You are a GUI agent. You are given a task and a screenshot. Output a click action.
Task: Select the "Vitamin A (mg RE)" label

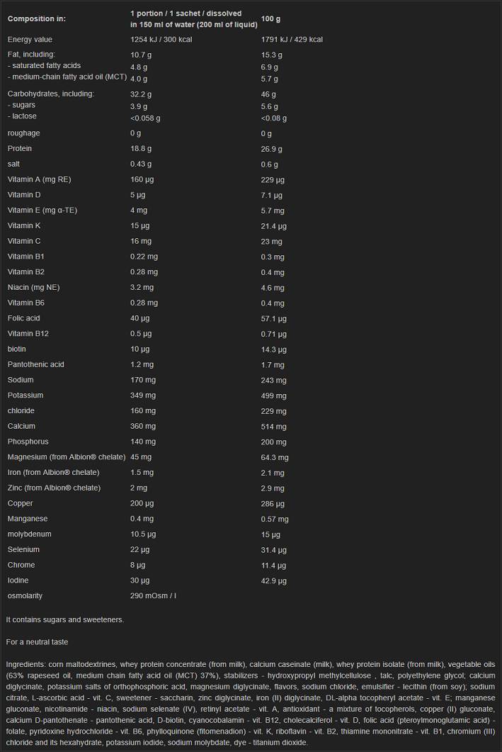40,179
